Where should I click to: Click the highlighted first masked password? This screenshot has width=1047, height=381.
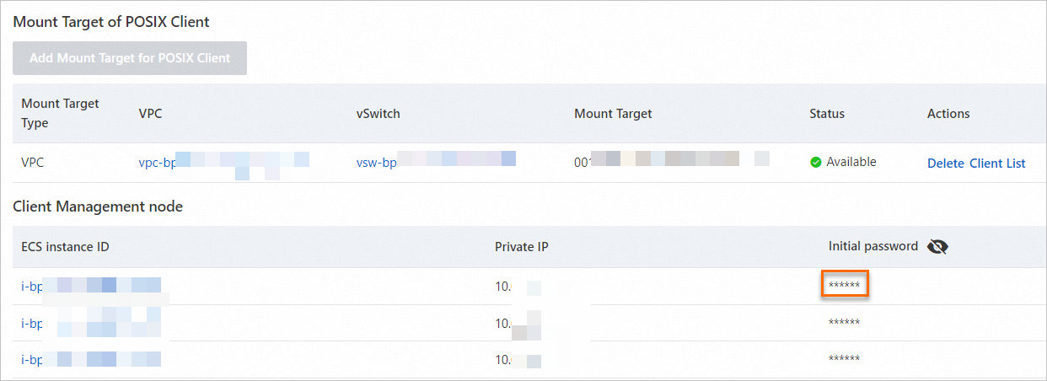point(845,286)
